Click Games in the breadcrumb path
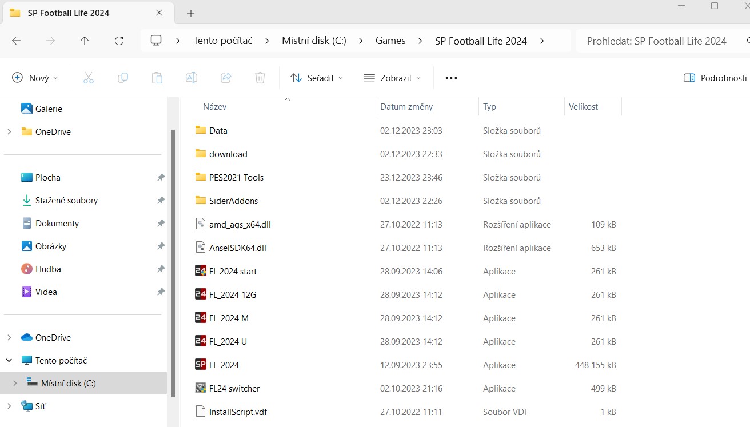The height and width of the screenshot is (427, 750). [390, 41]
